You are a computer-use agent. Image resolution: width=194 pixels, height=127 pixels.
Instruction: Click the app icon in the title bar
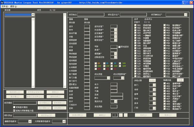coord(2,3)
